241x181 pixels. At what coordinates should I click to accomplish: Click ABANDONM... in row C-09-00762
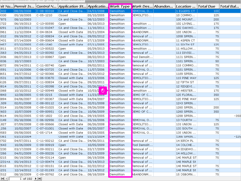(x=142, y=174)
